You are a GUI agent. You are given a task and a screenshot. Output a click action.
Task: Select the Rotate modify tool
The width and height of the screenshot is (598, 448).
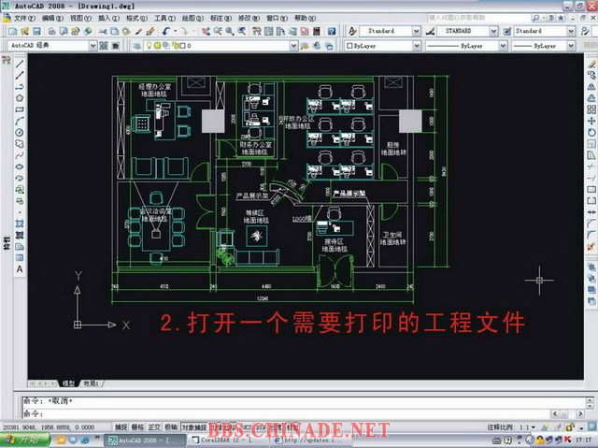coord(591,133)
